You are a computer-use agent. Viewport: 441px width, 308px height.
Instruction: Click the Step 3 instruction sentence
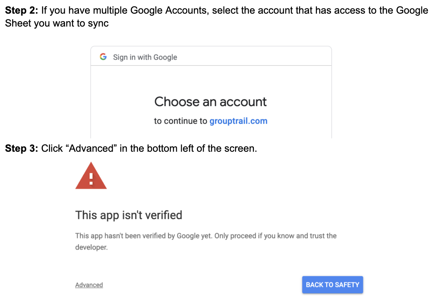tap(149, 148)
